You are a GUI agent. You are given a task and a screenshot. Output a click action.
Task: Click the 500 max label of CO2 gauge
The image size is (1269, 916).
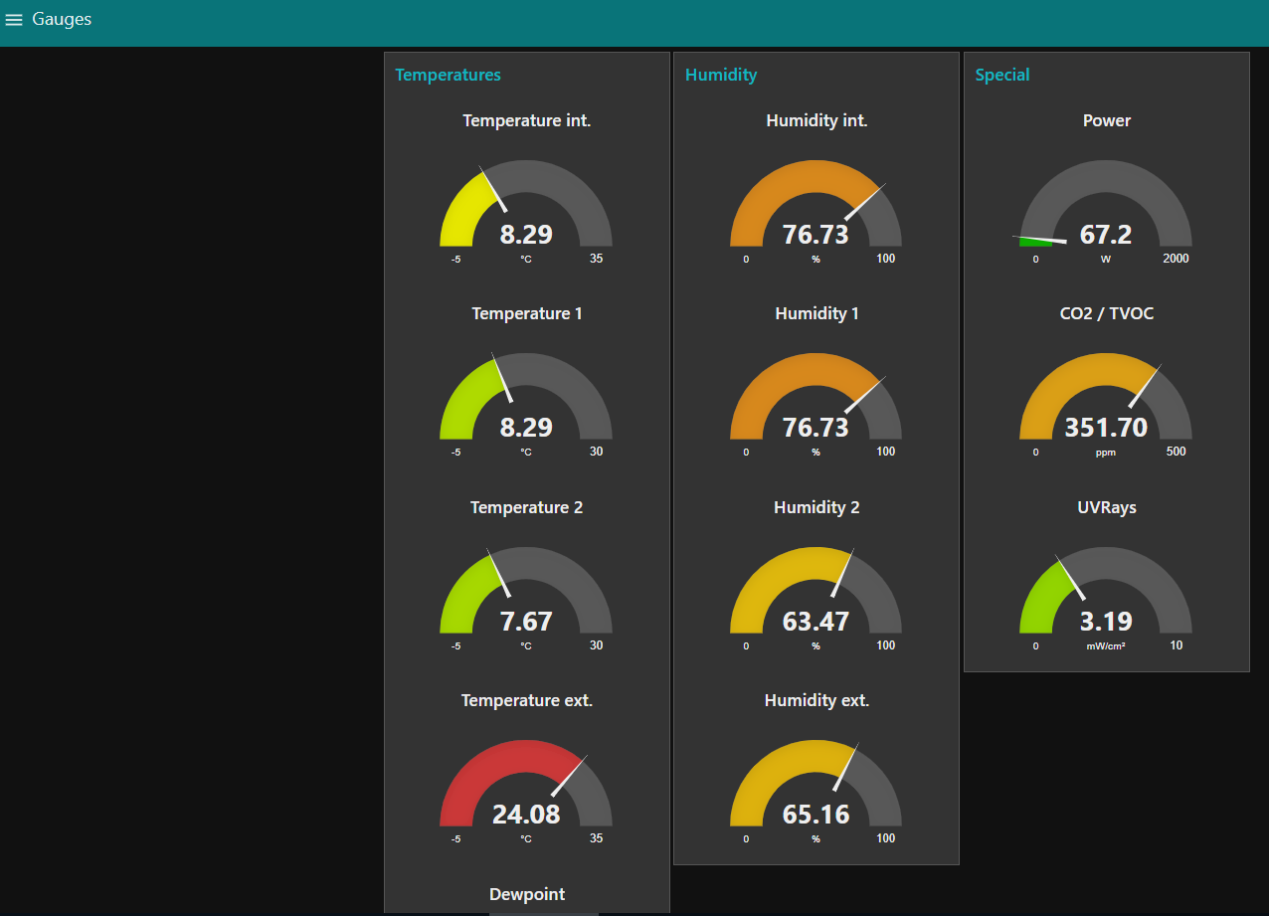(x=1177, y=452)
